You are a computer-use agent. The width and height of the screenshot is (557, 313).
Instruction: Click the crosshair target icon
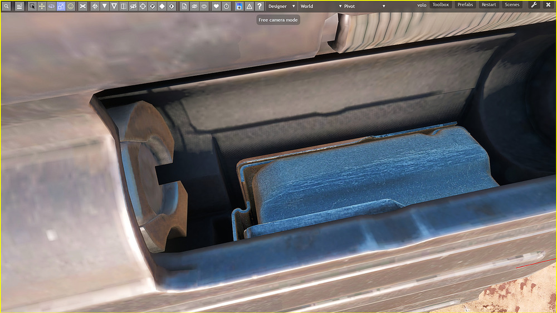pos(143,6)
